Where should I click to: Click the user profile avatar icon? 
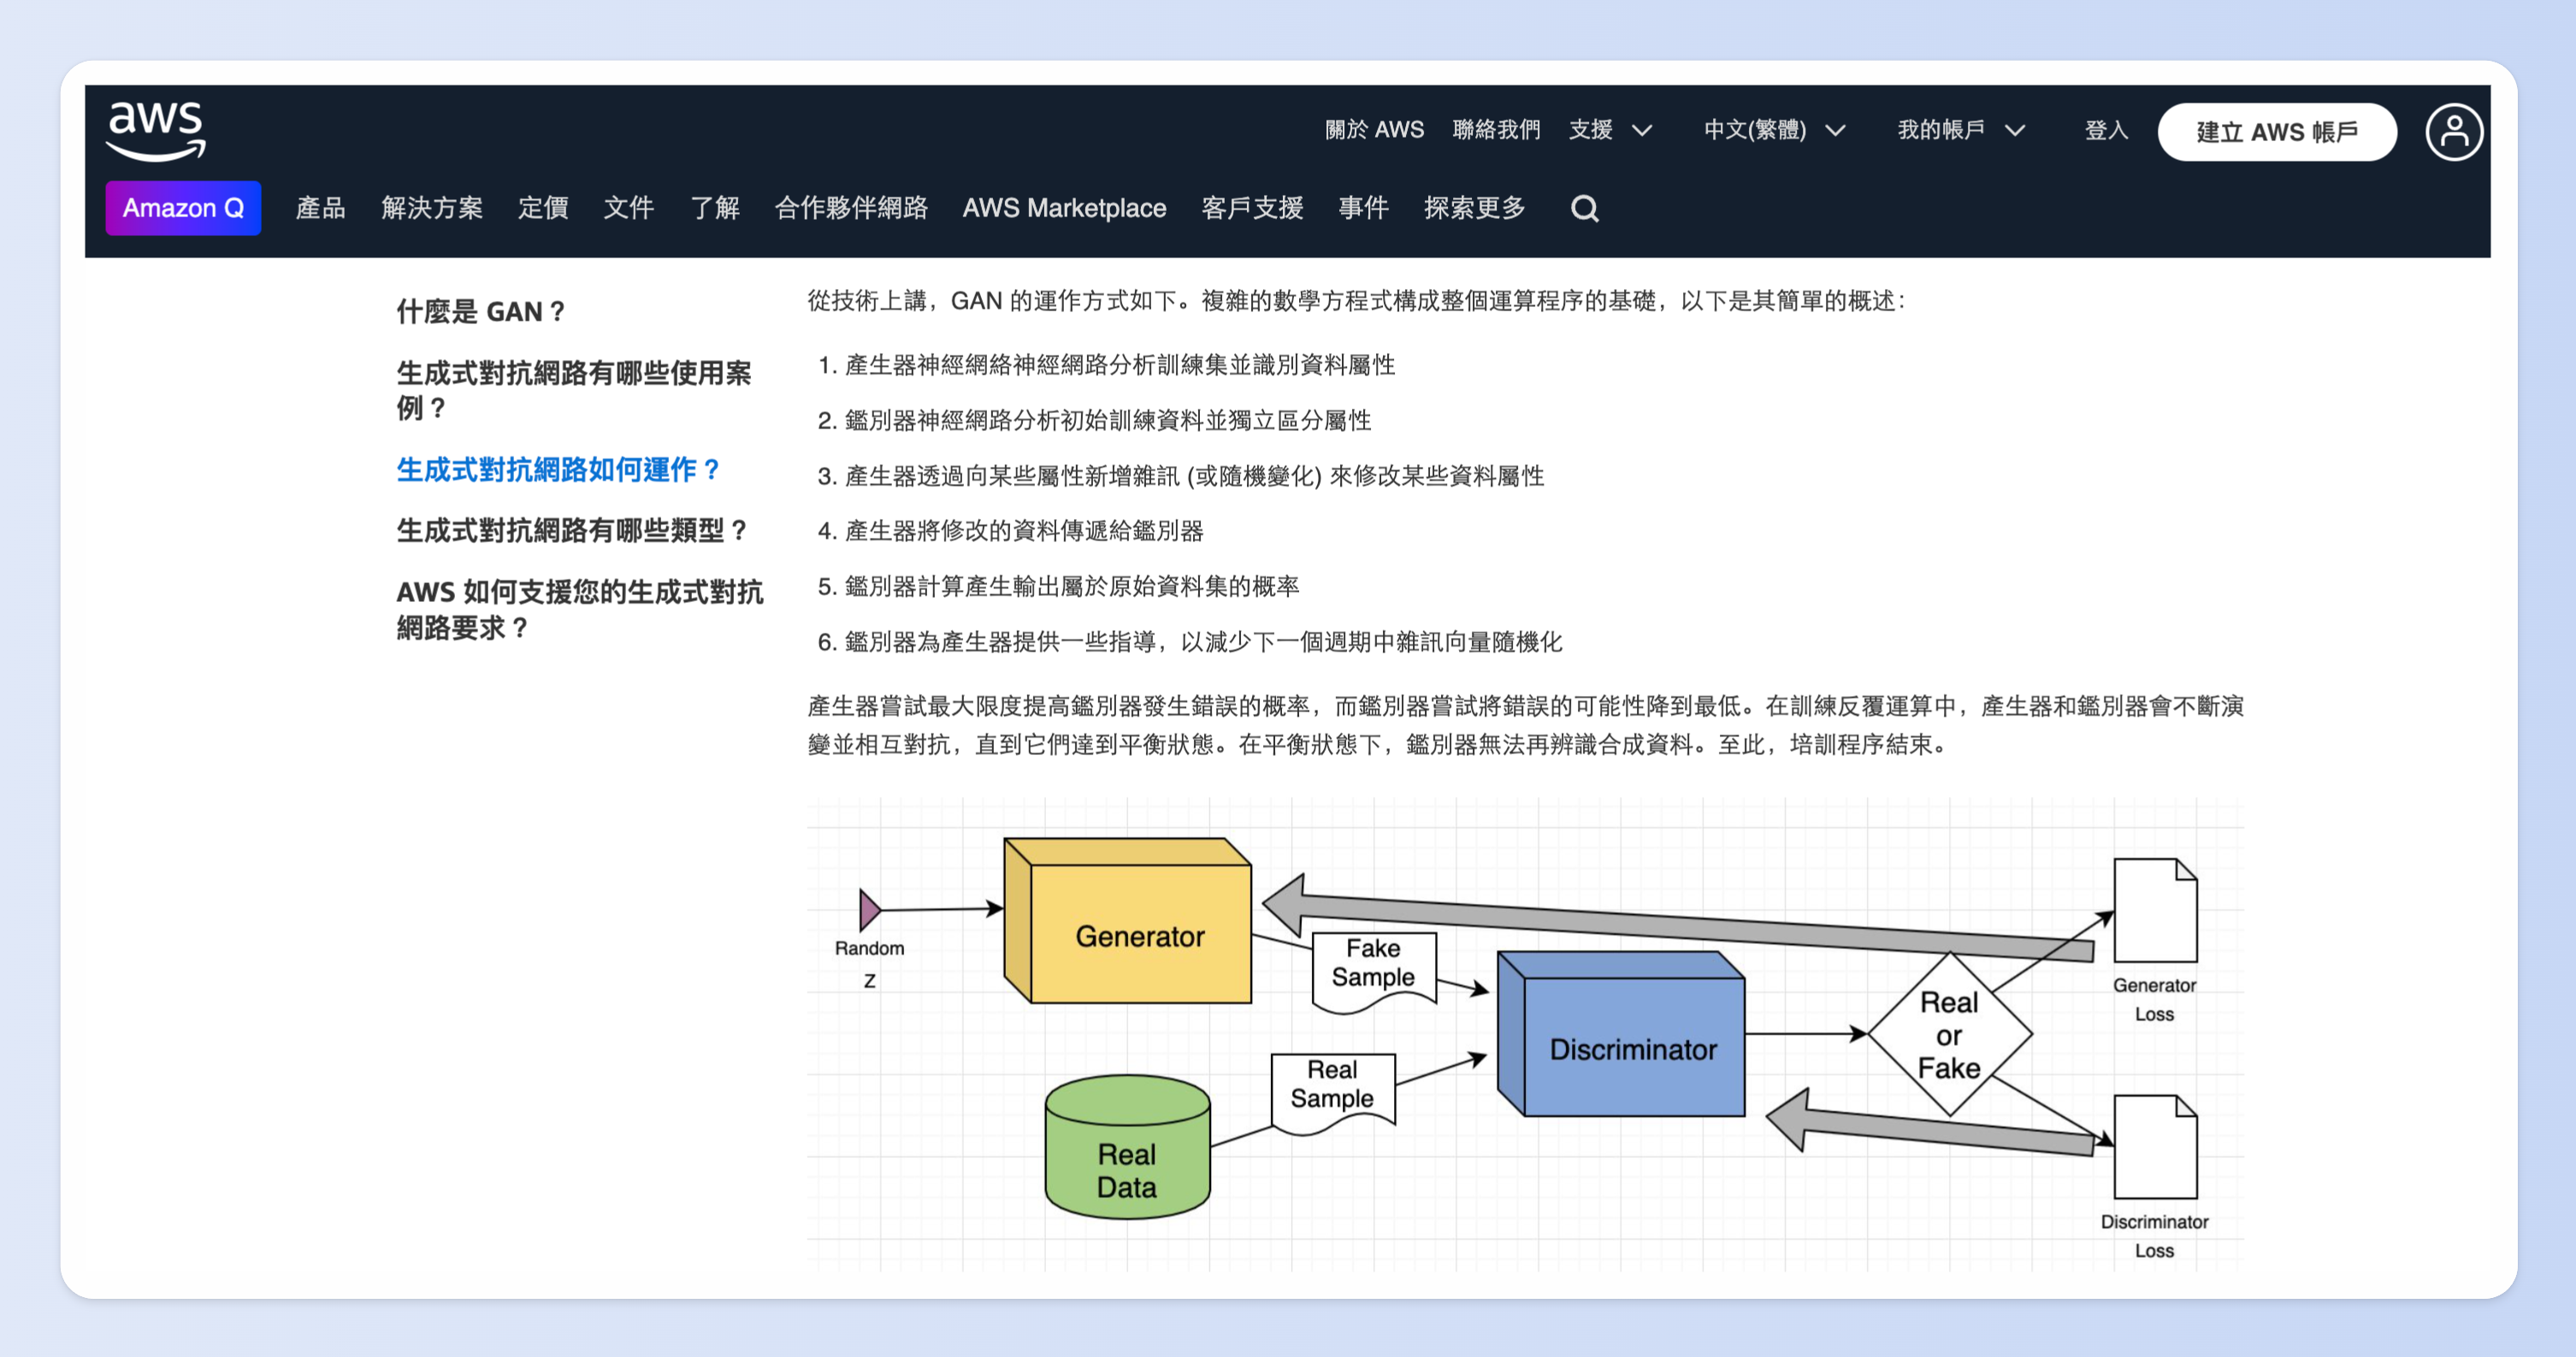coord(2453,131)
